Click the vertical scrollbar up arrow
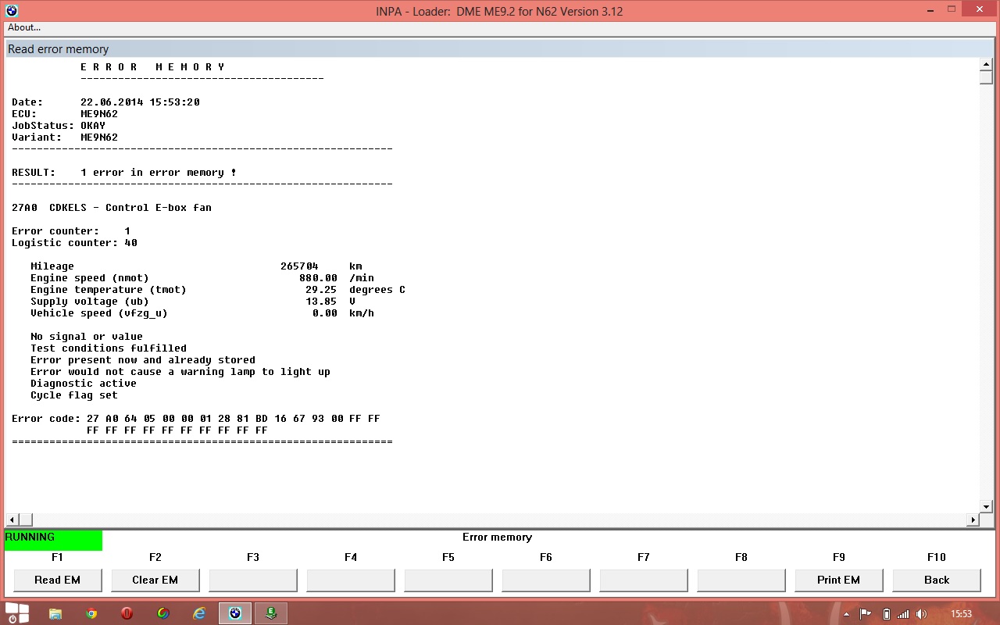The height and width of the screenshot is (625, 1000). (986, 65)
